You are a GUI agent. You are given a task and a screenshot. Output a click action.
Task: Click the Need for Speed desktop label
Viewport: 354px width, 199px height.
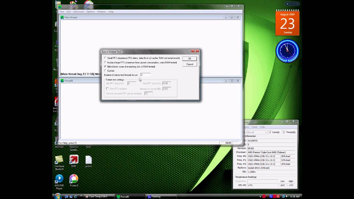(x=74, y=148)
